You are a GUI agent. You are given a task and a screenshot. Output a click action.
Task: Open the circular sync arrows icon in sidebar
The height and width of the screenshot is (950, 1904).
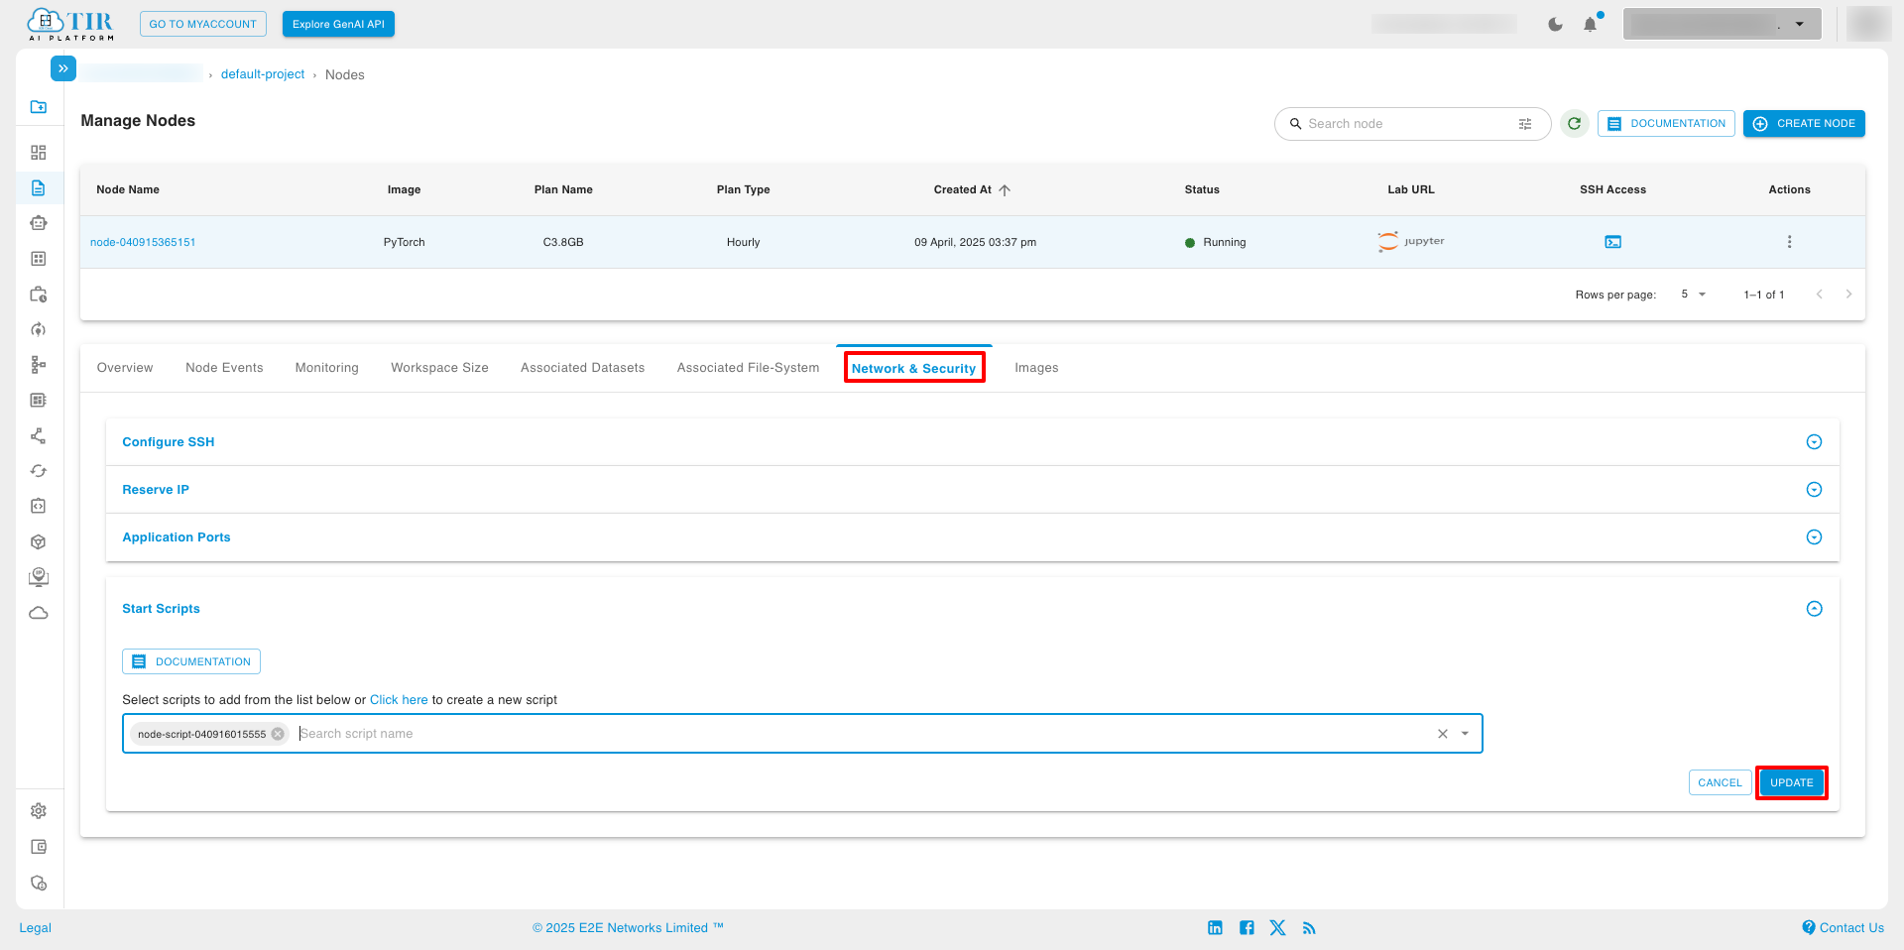39,471
